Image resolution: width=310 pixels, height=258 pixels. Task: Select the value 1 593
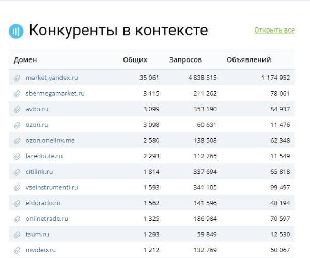[151, 187]
